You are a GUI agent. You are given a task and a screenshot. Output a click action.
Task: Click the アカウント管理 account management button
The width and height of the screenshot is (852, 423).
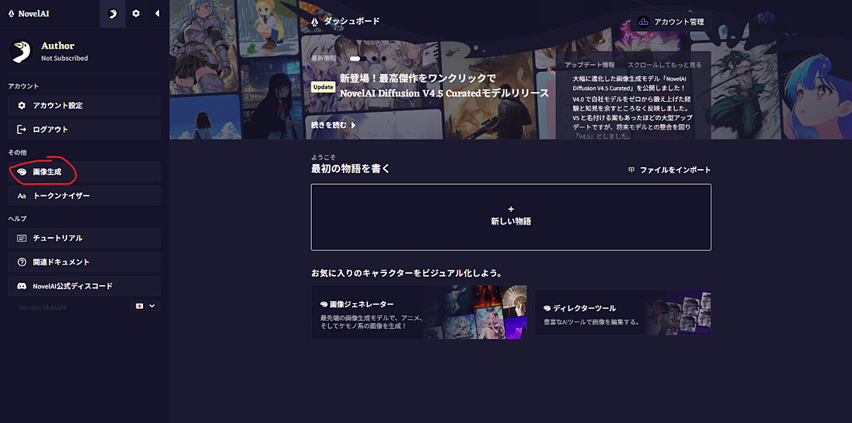point(670,21)
